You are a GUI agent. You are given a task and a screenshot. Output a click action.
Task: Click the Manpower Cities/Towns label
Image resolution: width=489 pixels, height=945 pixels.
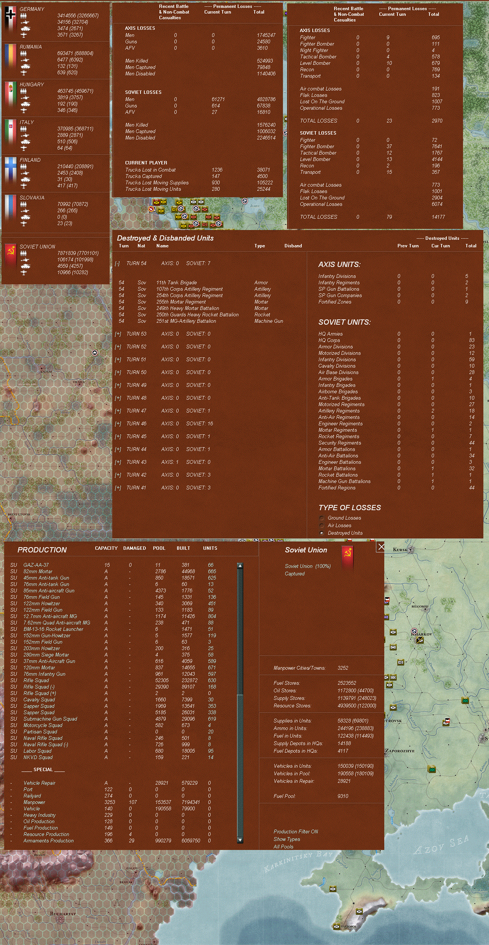(x=300, y=668)
